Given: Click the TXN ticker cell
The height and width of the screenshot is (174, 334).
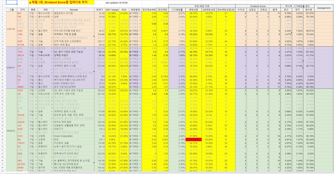Looking at the screenshot, I should point(22,52).
